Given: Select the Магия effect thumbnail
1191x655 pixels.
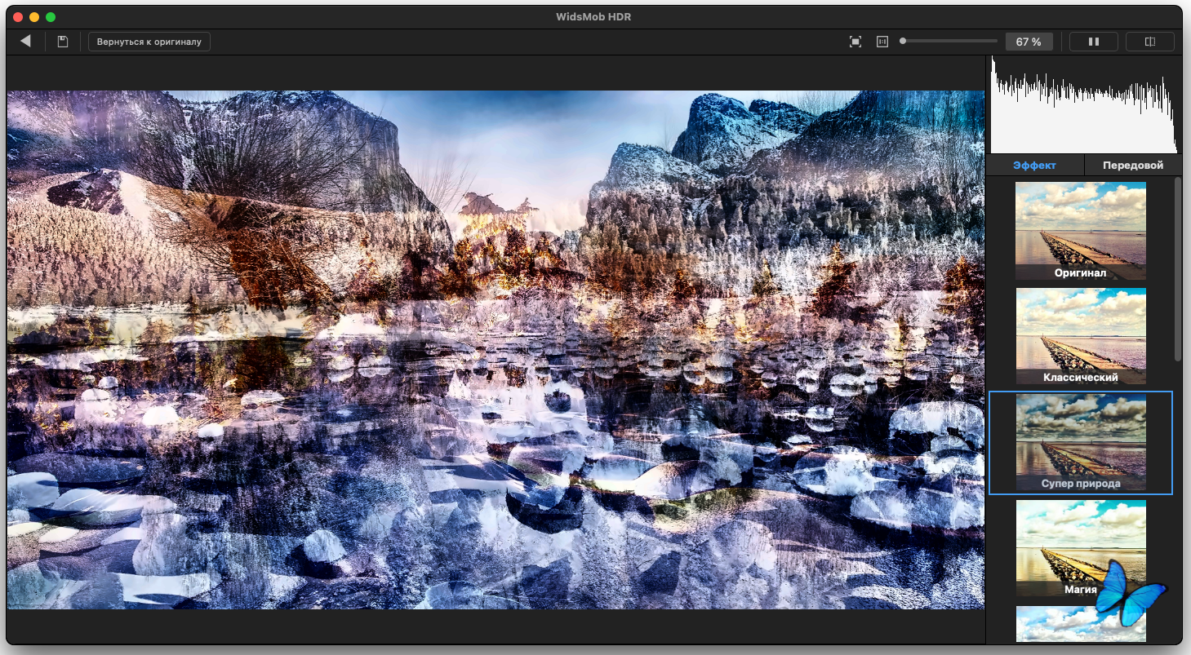Looking at the screenshot, I should [x=1080, y=548].
